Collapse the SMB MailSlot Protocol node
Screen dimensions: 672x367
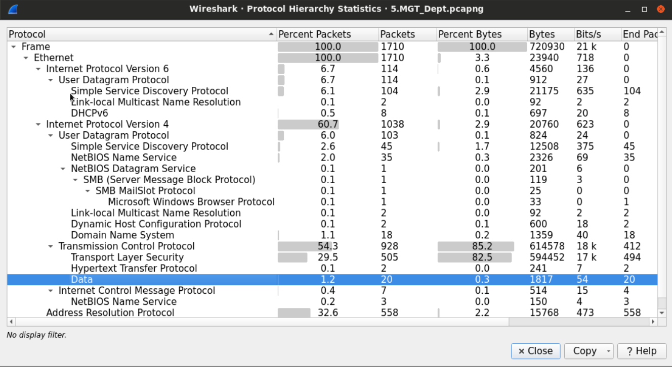coord(88,191)
